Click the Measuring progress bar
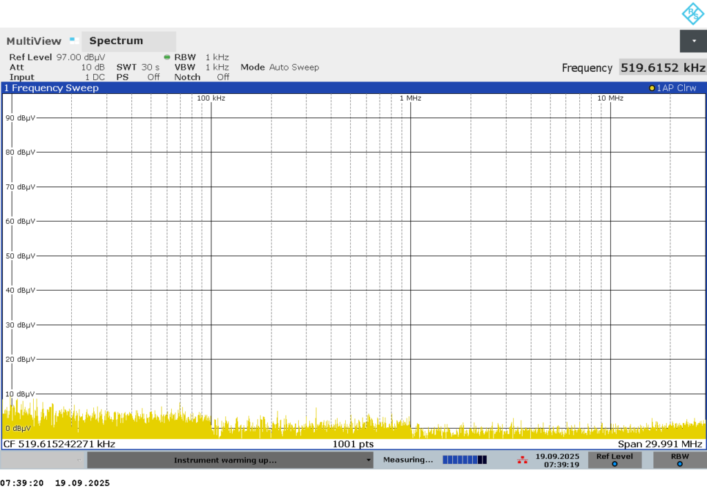The width and height of the screenshot is (707, 497). pos(464,460)
